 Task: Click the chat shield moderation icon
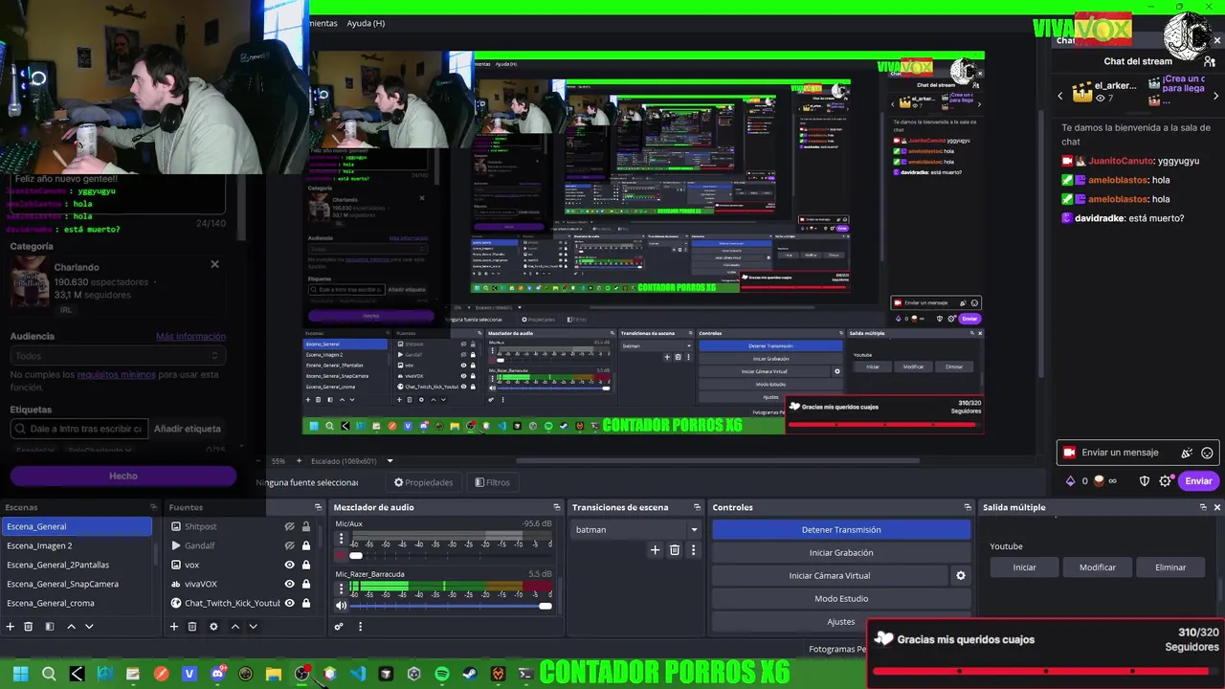coord(1144,481)
